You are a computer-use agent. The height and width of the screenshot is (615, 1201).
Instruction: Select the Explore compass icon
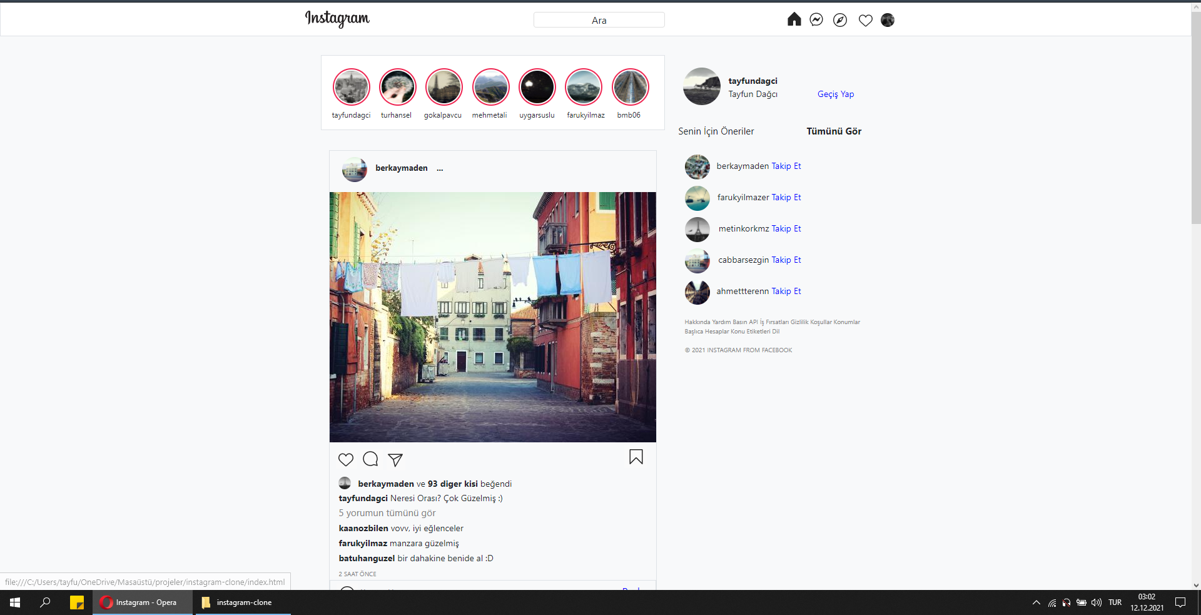839,19
